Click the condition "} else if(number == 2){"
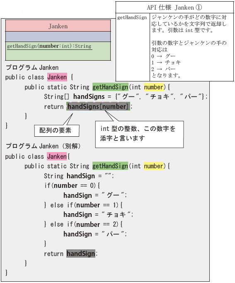 83,224
